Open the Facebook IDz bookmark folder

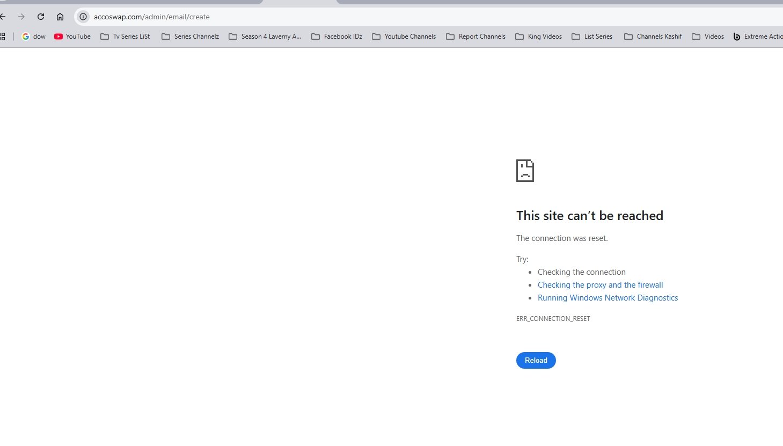336,36
